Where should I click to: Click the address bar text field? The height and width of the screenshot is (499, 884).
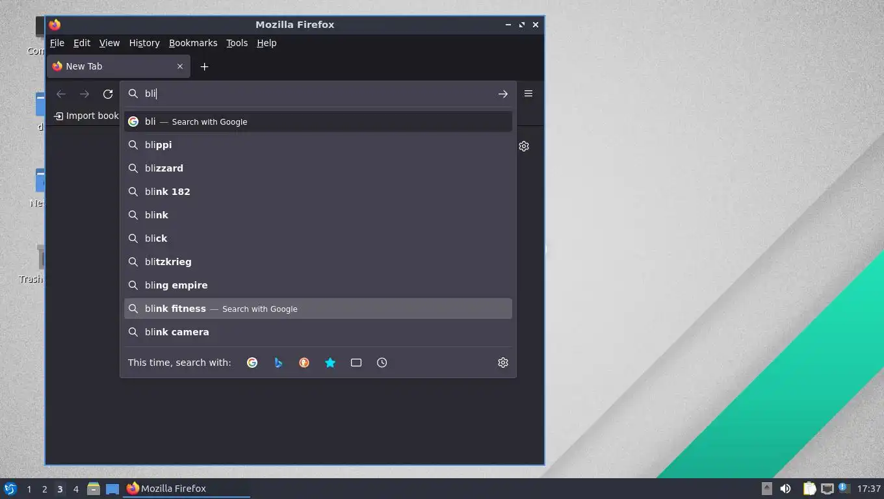(318, 94)
